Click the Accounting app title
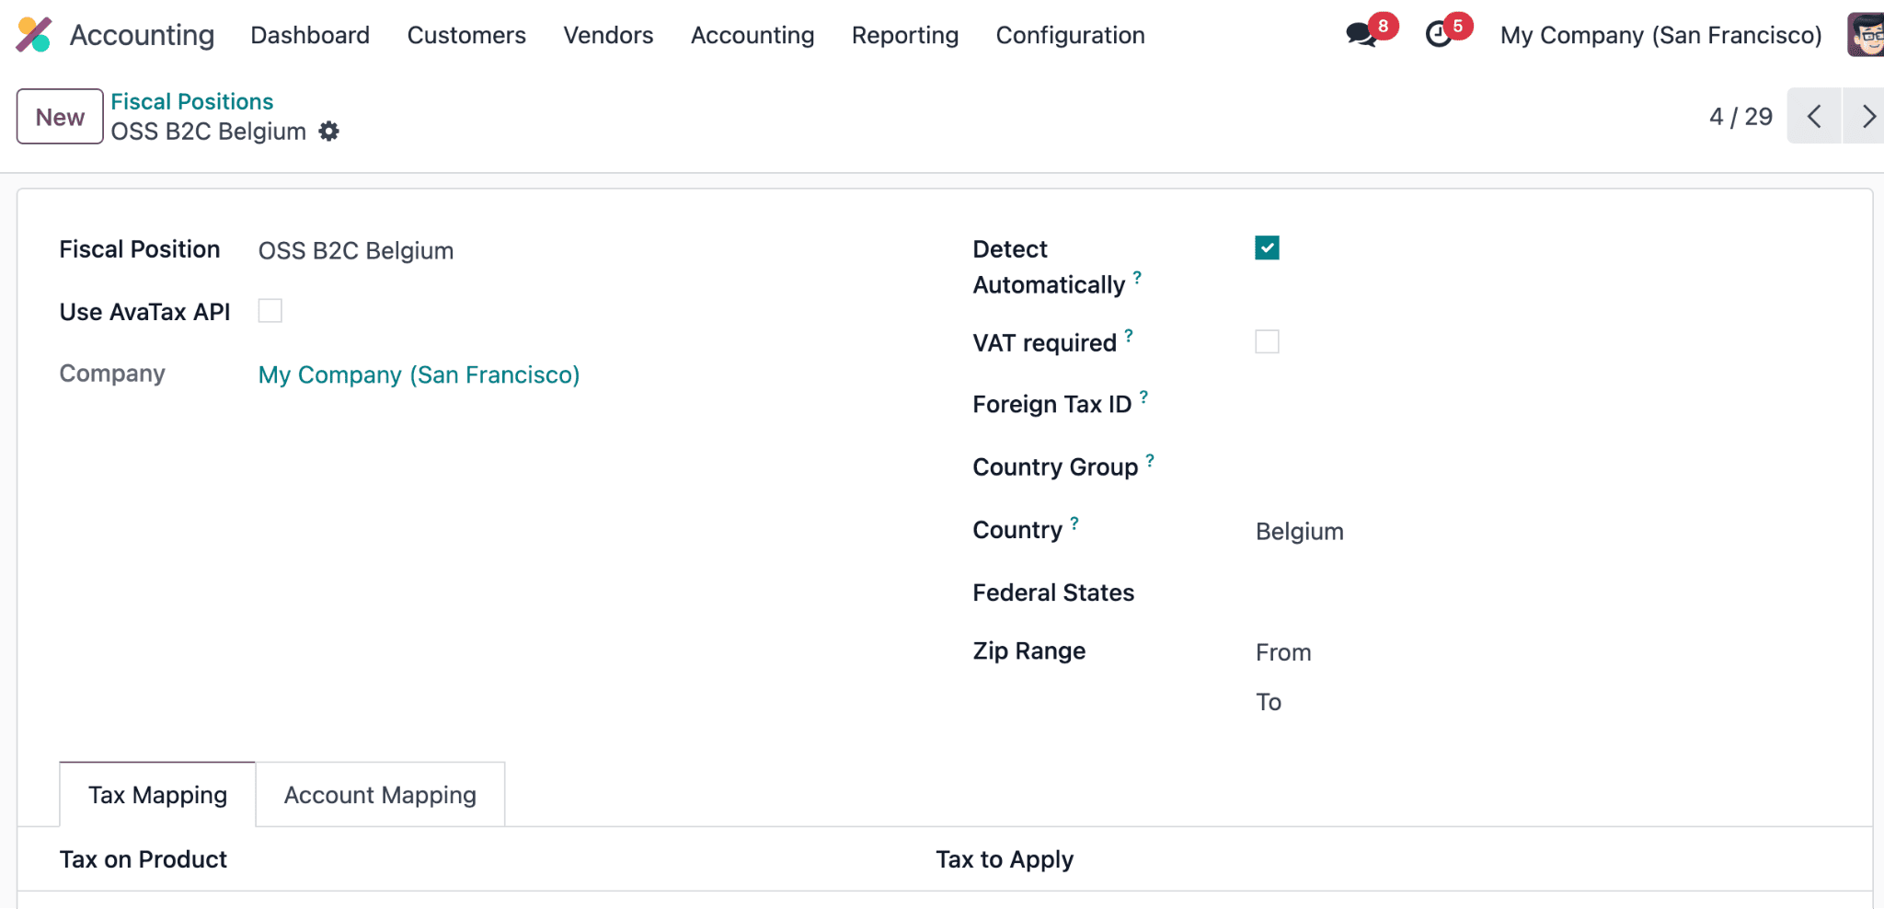 [x=142, y=35]
